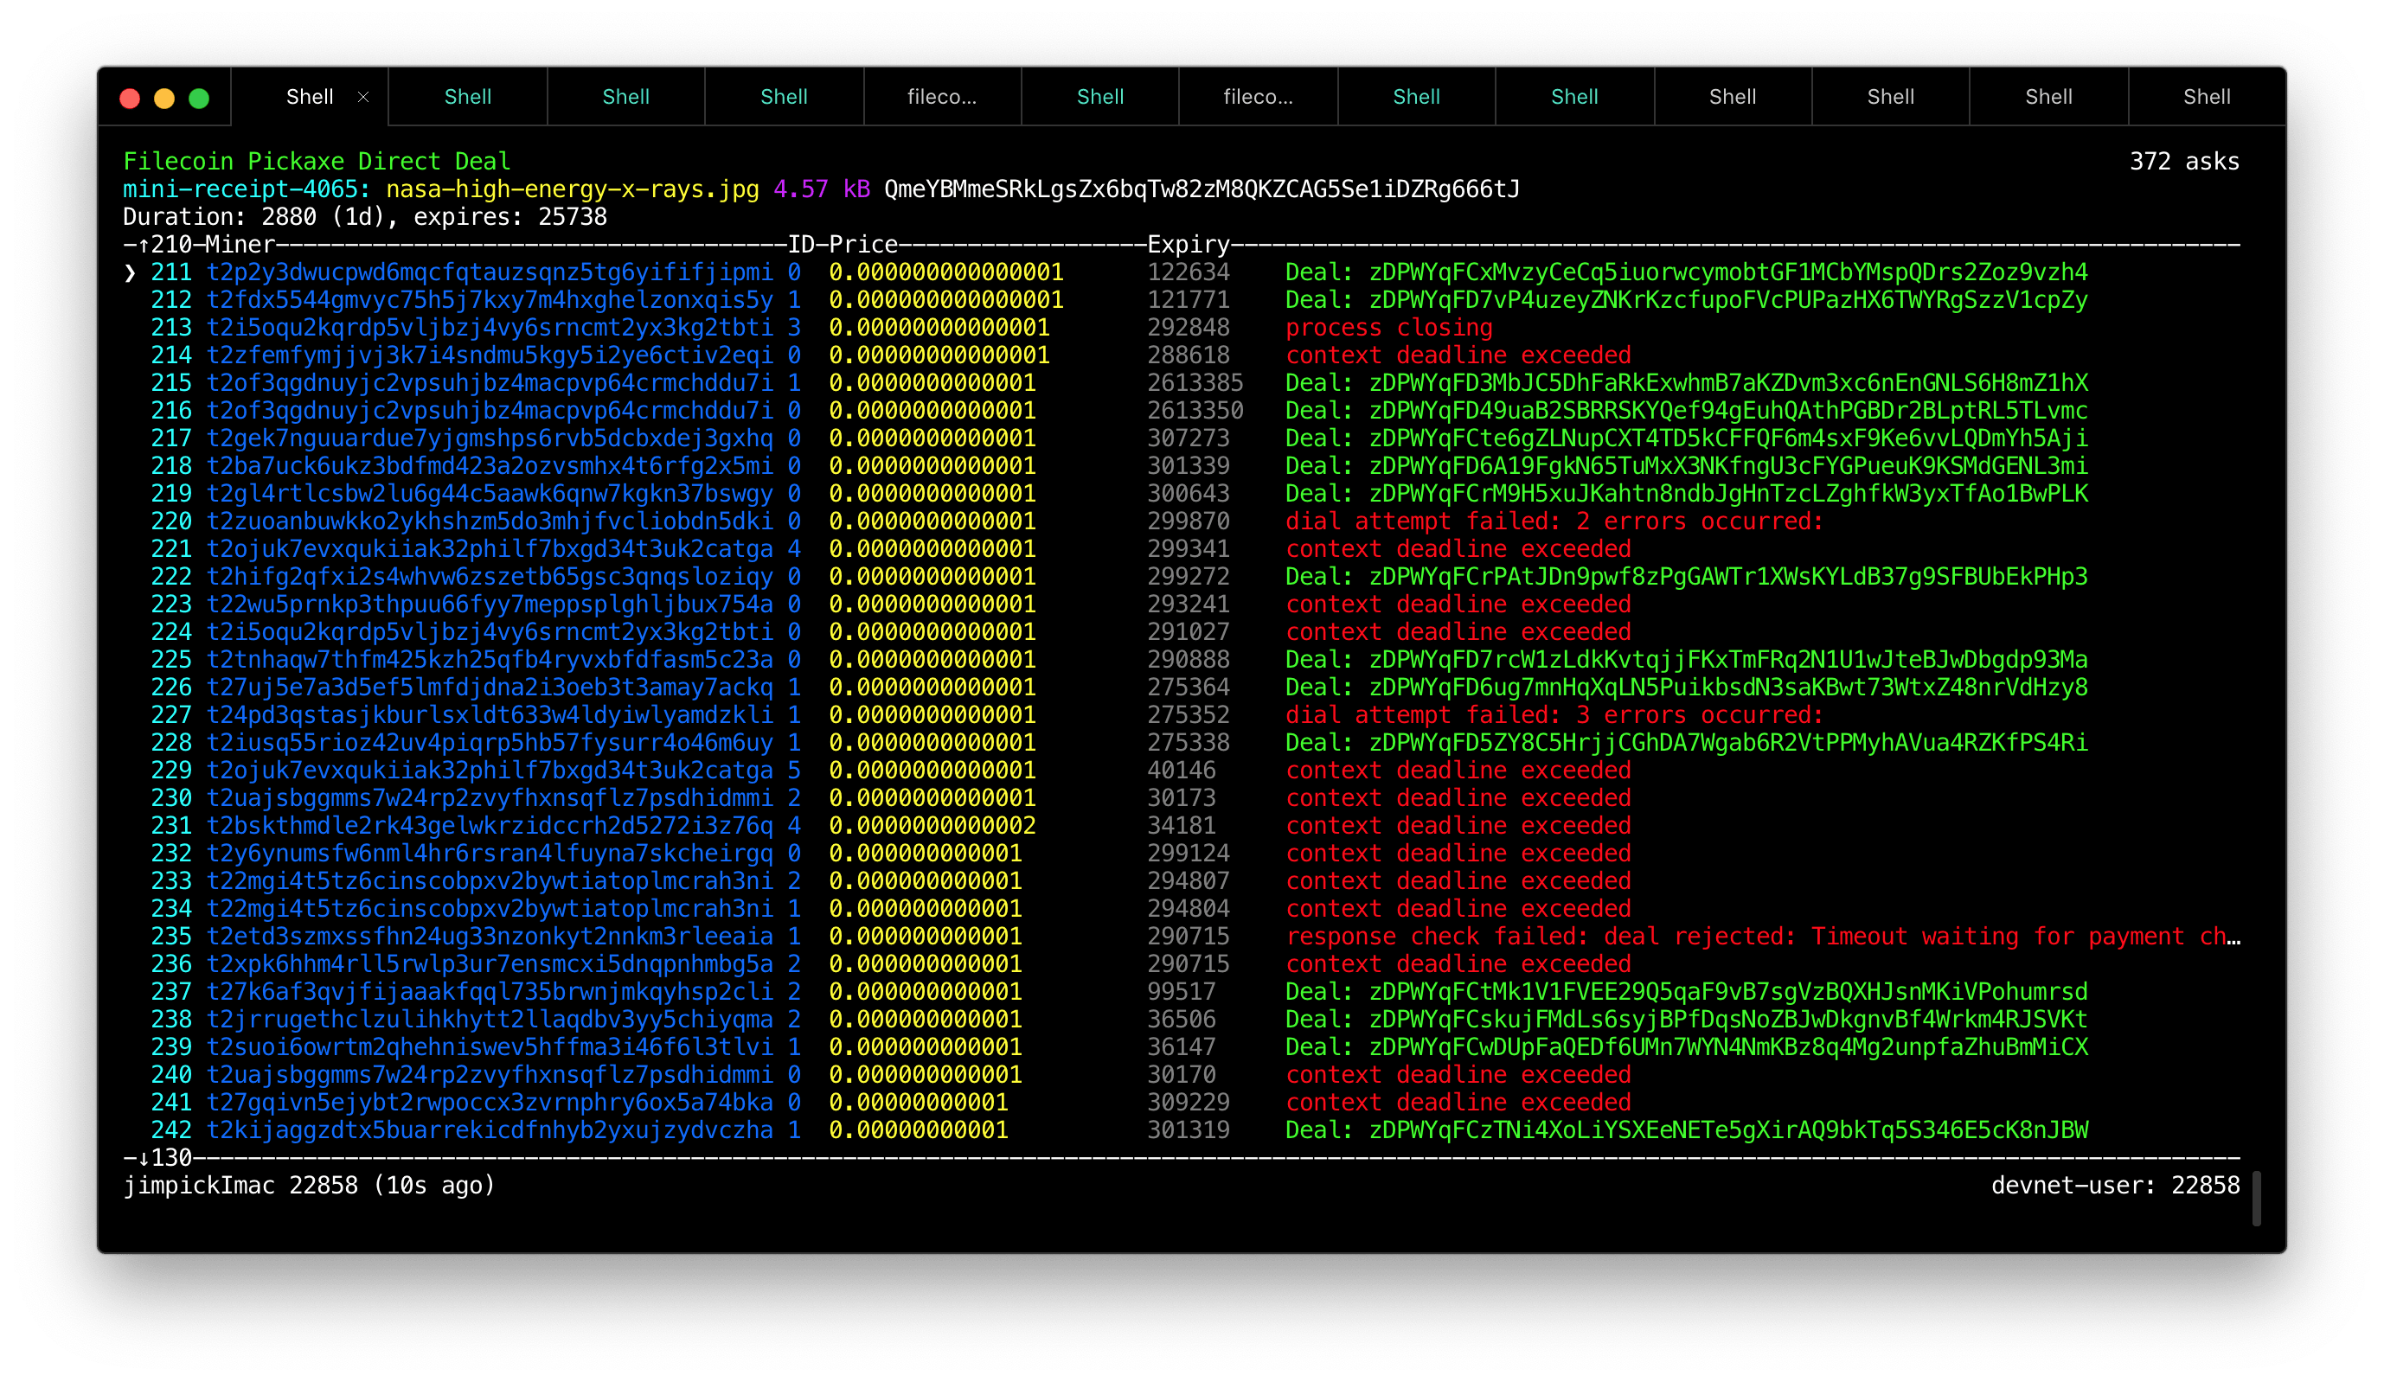Click the deal ID zDPWYqFCrM9H5xuJKaht… on row 219
Viewport: 2384px width, 1382px height.
[1728, 494]
